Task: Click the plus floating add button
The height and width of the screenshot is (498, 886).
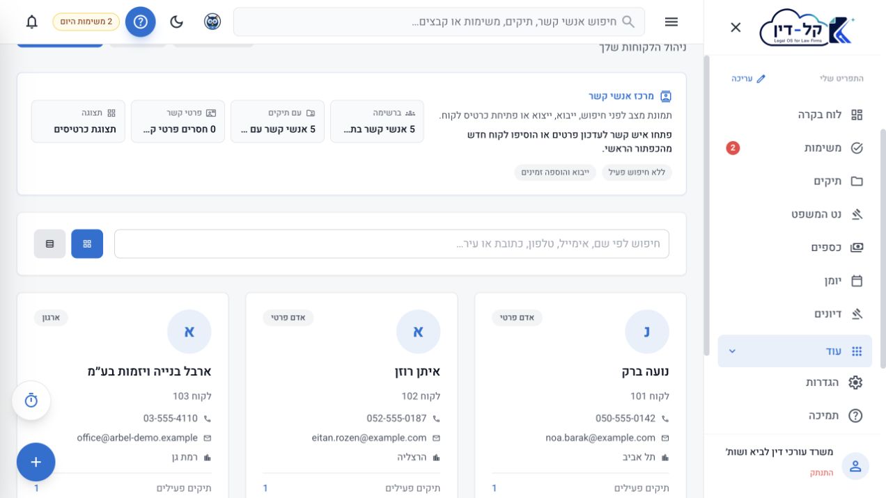Action: pos(36,462)
